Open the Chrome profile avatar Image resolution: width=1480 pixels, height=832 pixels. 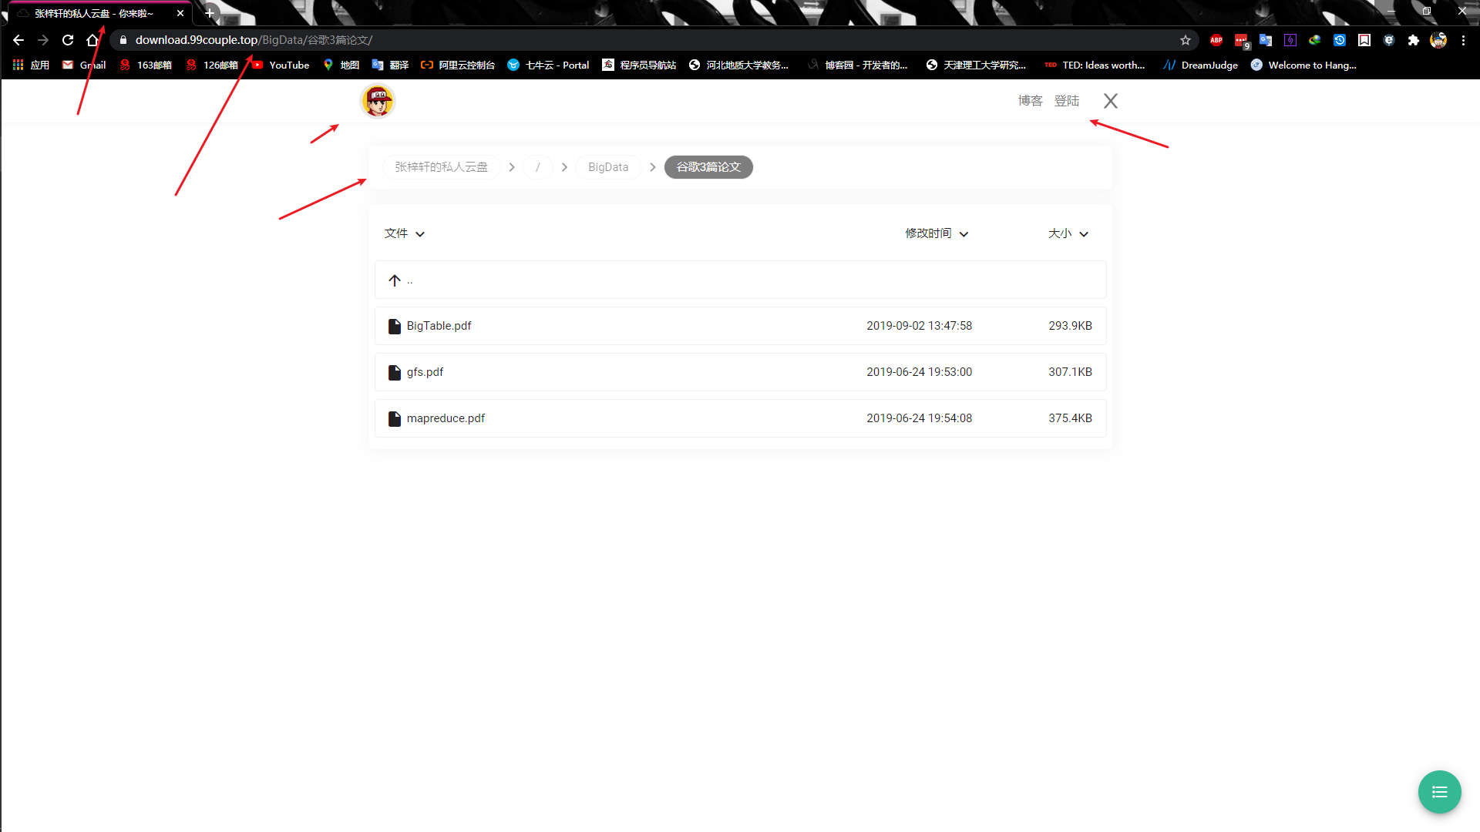click(1438, 40)
